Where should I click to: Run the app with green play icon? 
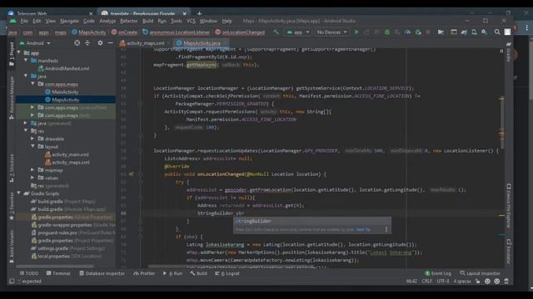(356, 32)
